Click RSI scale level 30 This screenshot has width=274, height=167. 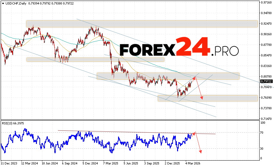(261, 148)
